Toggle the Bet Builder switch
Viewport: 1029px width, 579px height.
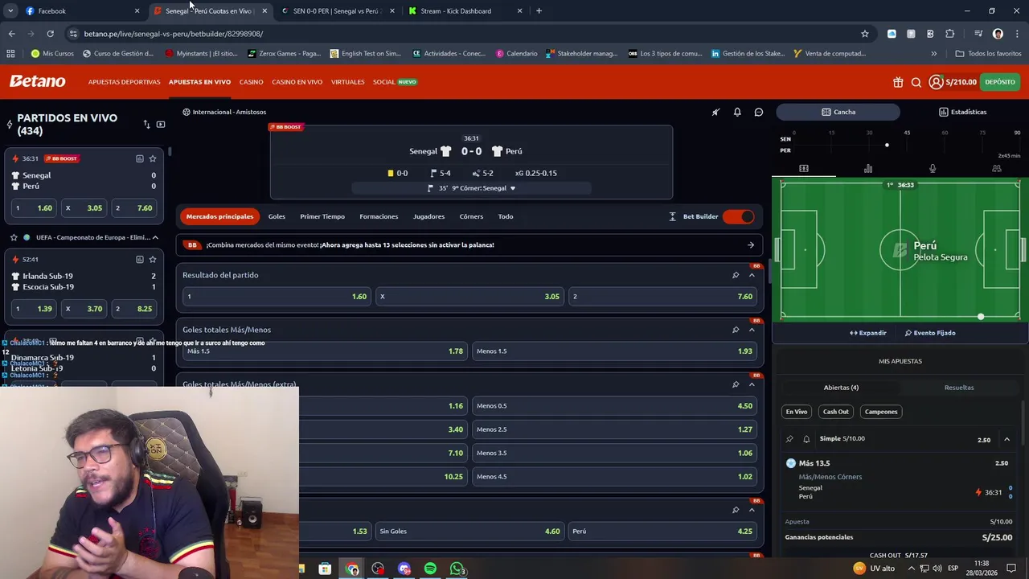point(738,216)
